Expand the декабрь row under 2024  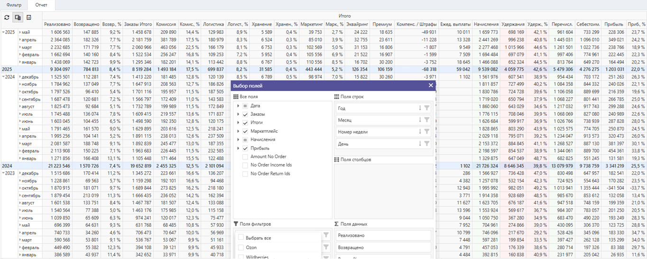[x=20, y=77]
